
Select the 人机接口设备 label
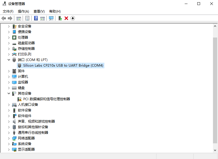[28, 105]
